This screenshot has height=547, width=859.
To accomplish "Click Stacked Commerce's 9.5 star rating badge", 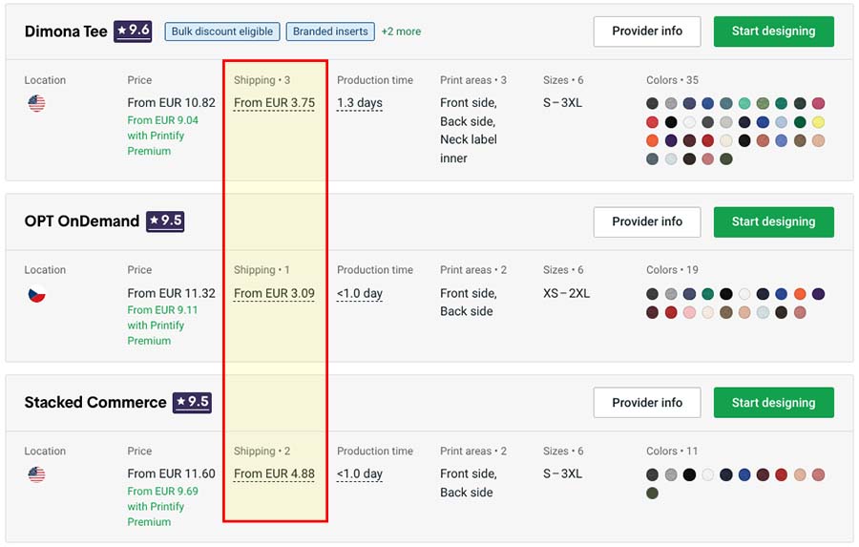I will 192,402.
